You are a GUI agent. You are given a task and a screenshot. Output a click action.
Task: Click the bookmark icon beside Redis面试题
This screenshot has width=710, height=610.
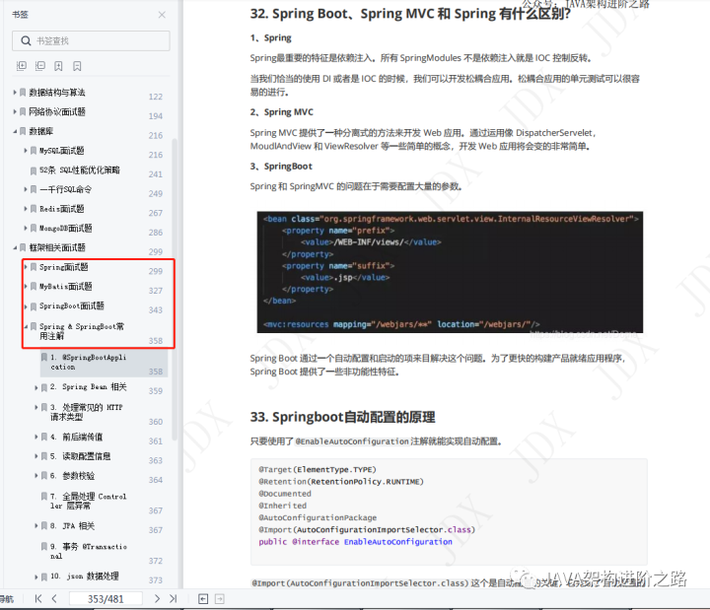click(34, 209)
